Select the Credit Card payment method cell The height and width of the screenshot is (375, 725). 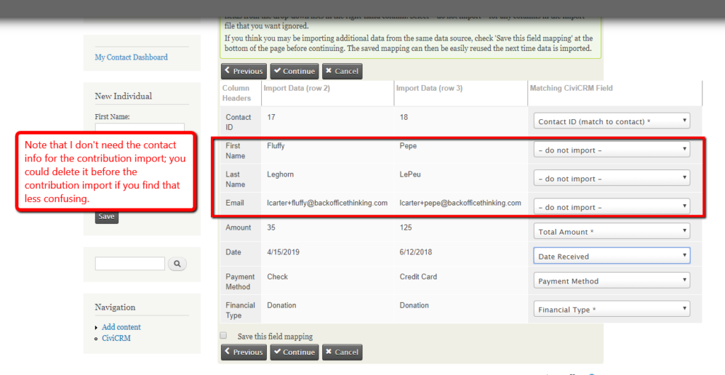pyautogui.click(x=418, y=277)
